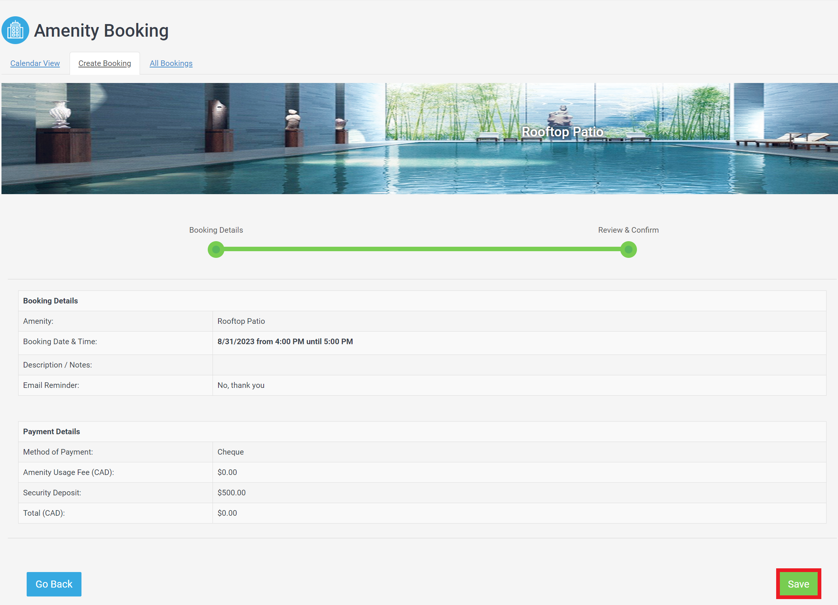Click the 'Email Reminder:' label
Screen dimensions: 838x605
(x=51, y=385)
